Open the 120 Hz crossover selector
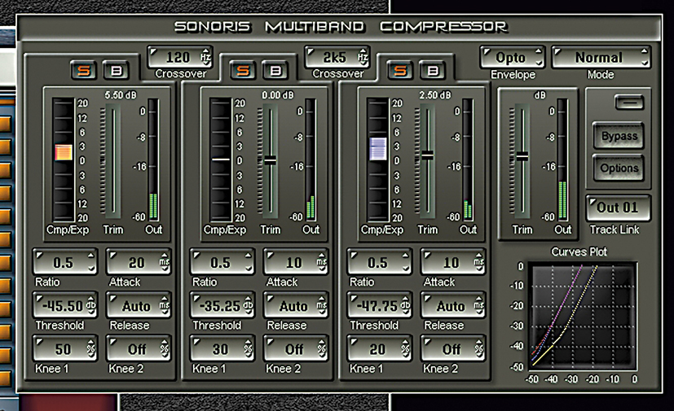The image size is (674, 411). pyautogui.click(x=180, y=57)
